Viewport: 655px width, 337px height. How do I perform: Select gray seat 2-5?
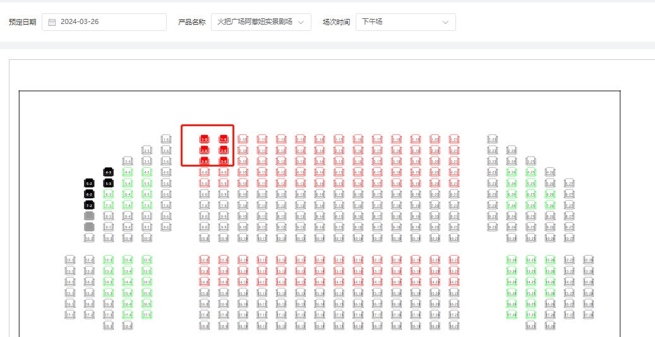pos(147,150)
